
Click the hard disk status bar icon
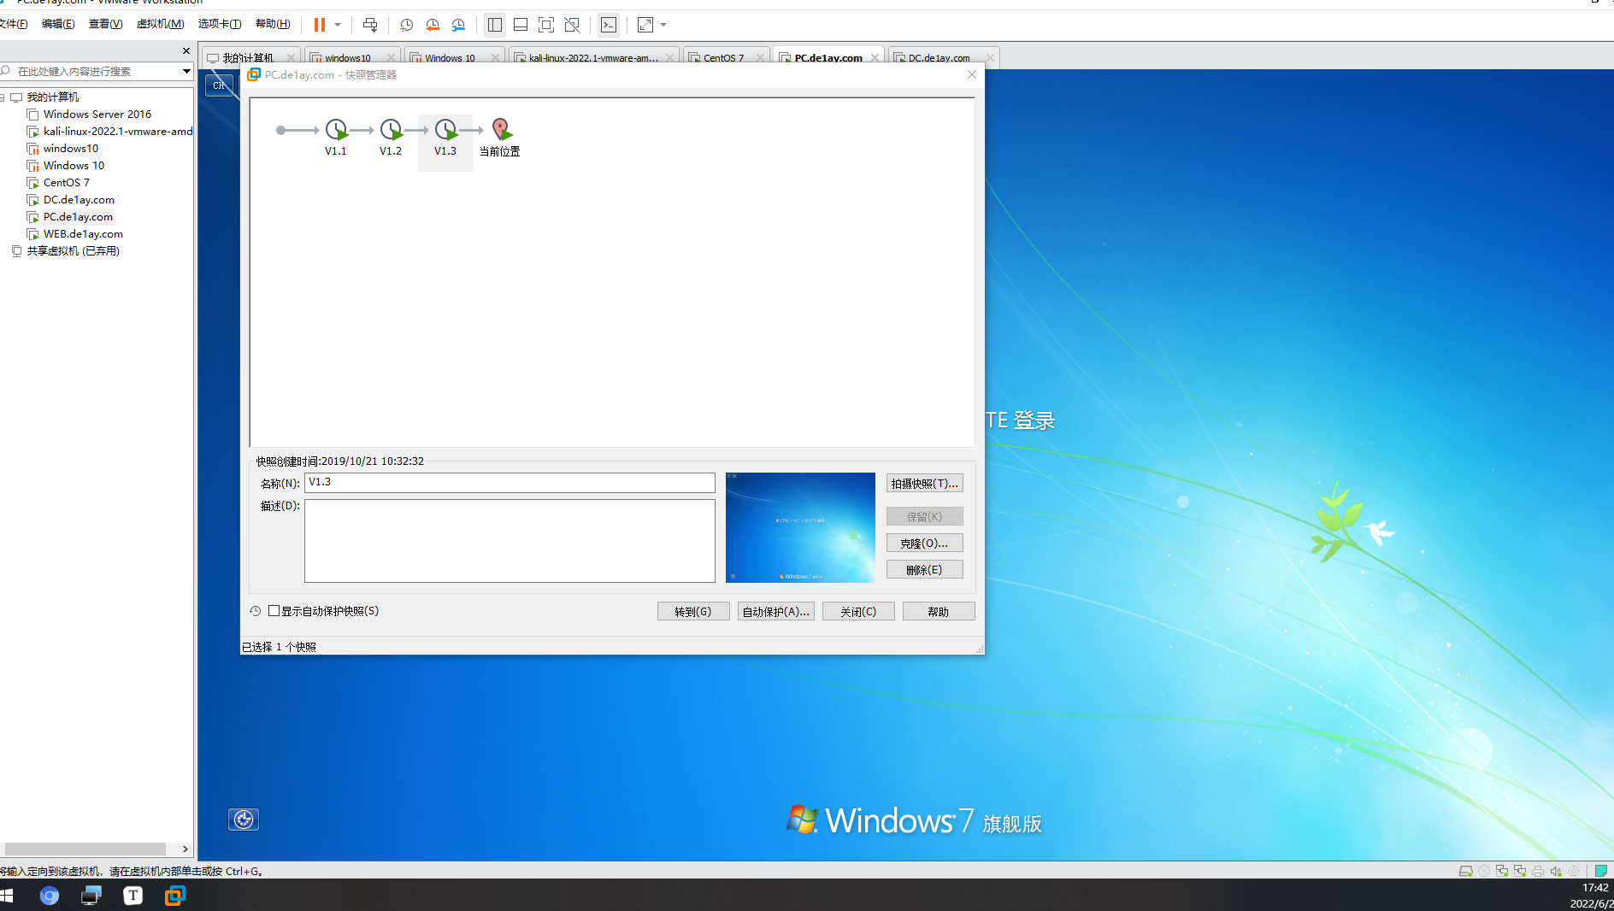coord(1465,871)
